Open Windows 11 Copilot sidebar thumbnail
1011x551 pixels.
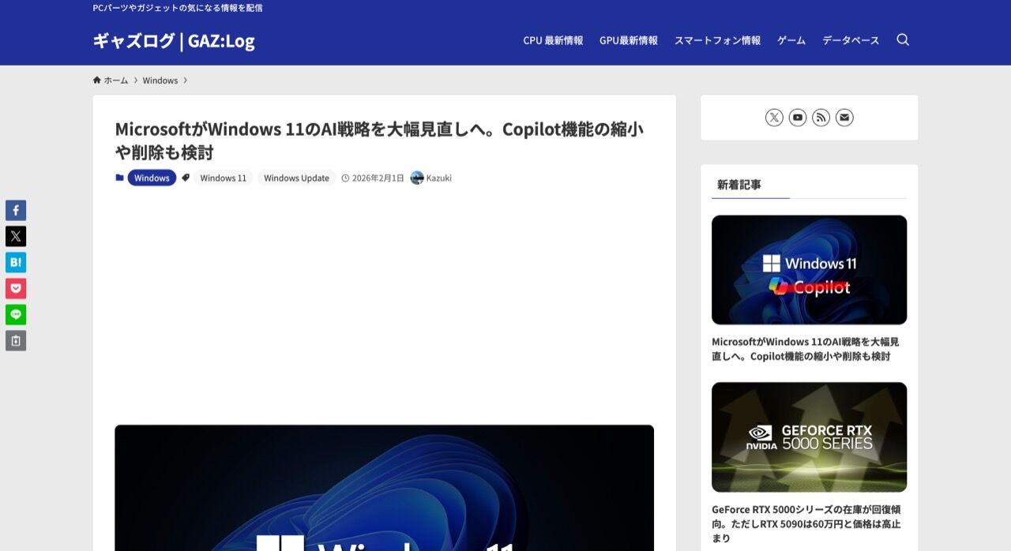pos(809,270)
